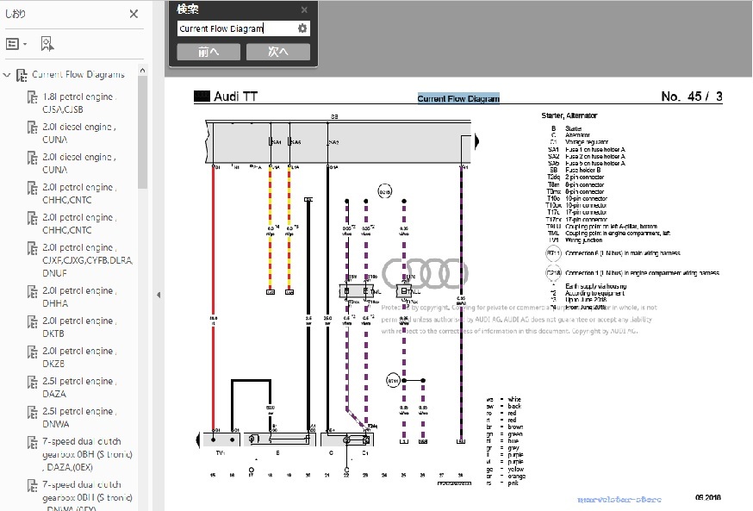The height and width of the screenshot is (511, 753).
Task: Click the Starter, Alternator legend heading
Action: pos(569,115)
